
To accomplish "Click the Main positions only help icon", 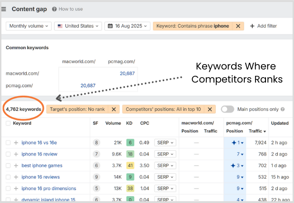I will tap(282, 109).
